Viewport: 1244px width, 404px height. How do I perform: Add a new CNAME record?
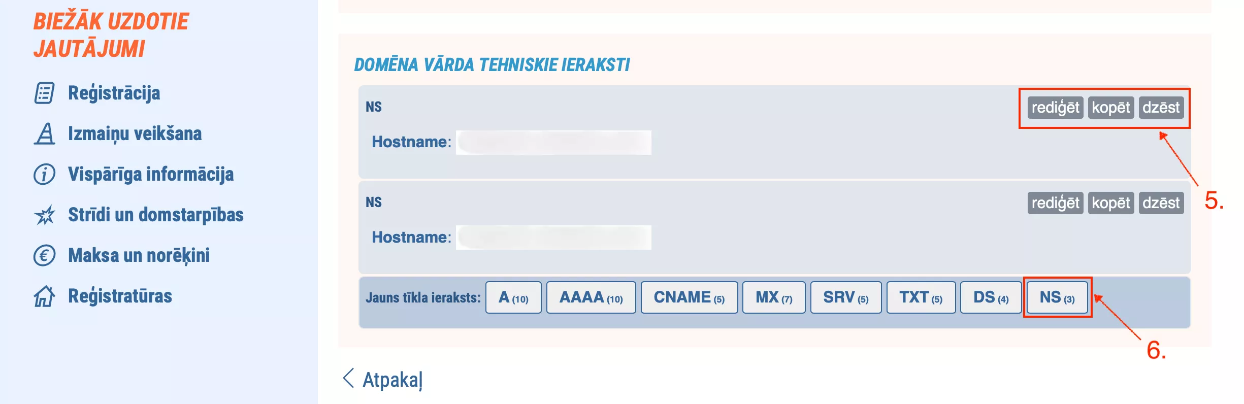tap(689, 297)
